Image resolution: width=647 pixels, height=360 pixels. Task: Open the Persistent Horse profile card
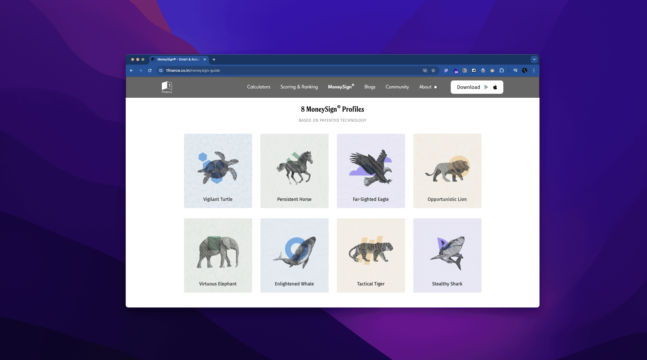(x=295, y=171)
